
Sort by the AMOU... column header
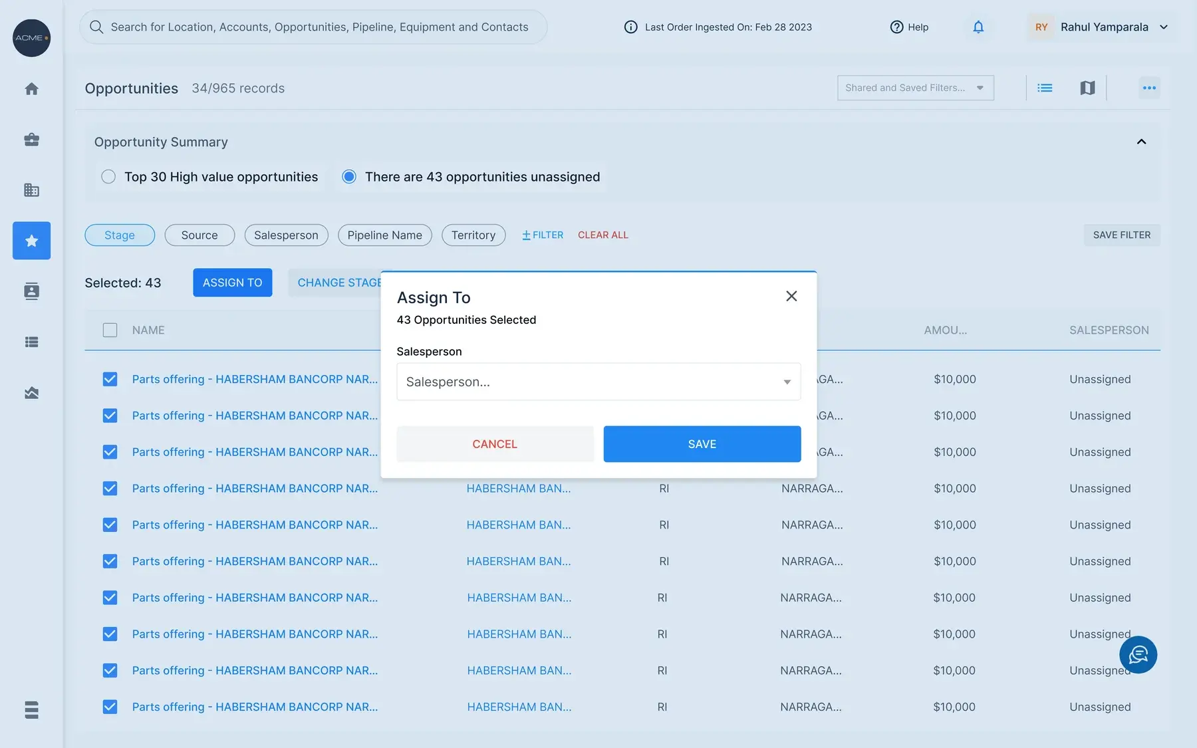(x=945, y=330)
